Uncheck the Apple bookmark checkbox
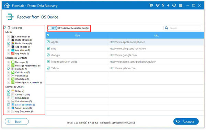The height and width of the screenshot is (130, 206). pyautogui.click(x=48, y=42)
